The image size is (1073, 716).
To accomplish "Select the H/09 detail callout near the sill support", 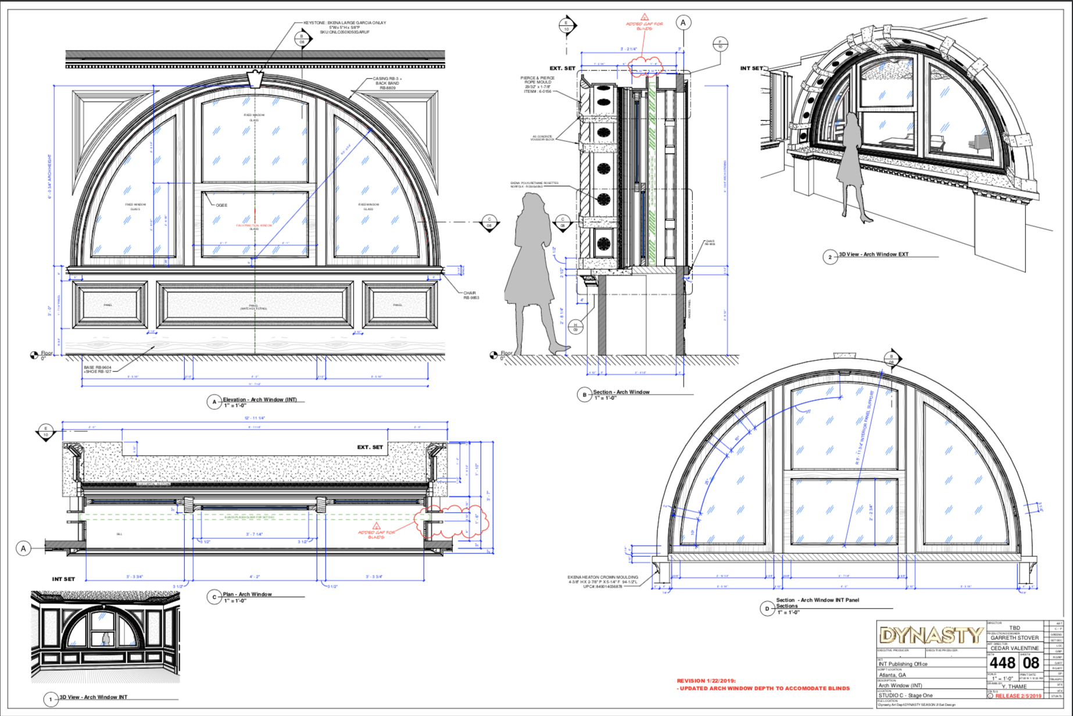I will (575, 327).
